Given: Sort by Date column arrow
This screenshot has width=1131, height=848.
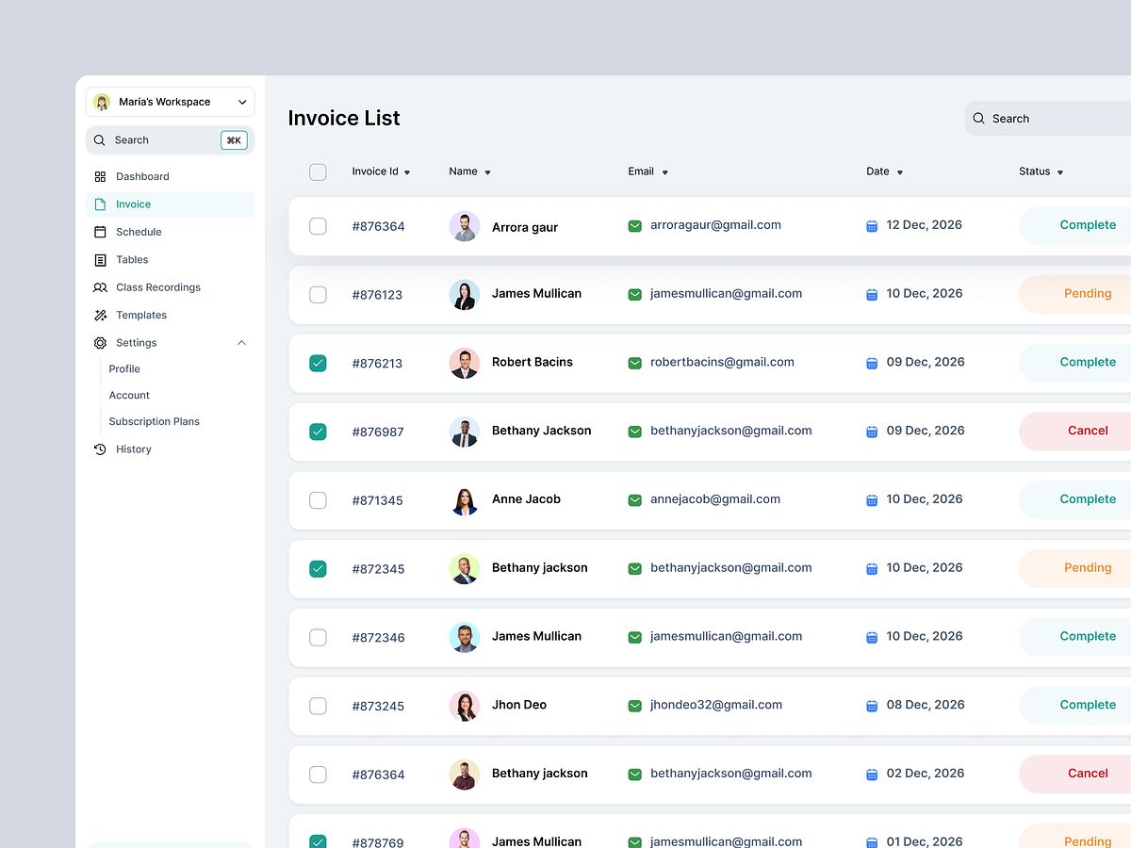Looking at the screenshot, I should 899,172.
